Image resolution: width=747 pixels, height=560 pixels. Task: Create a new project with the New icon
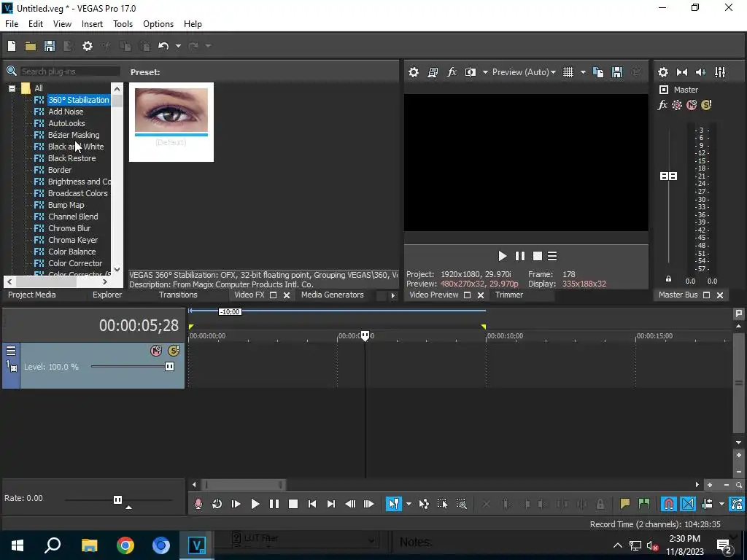pyautogui.click(x=12, y=46)
